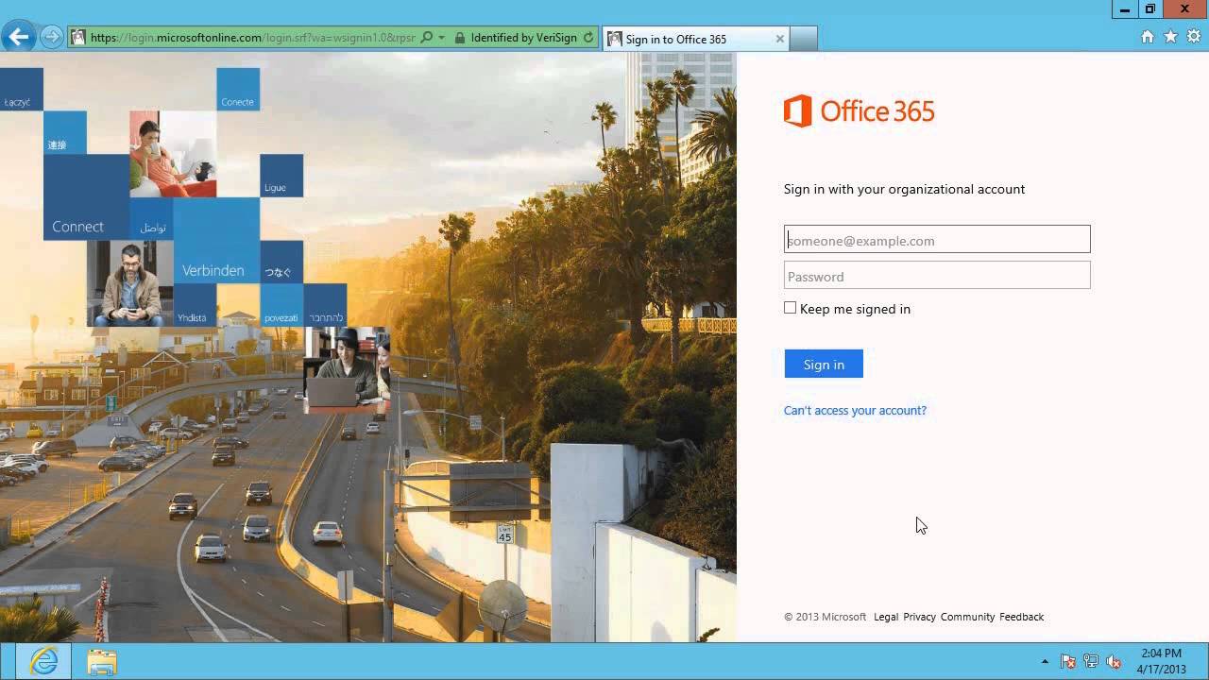Click the bearded man with phone photo

coord(130,283)
